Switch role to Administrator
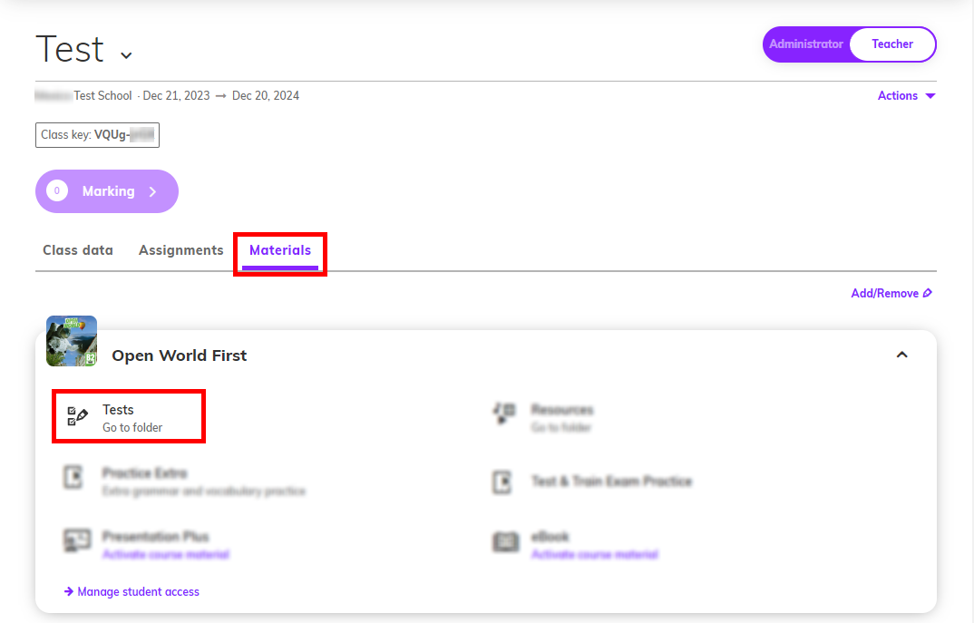 click(805, 44)
